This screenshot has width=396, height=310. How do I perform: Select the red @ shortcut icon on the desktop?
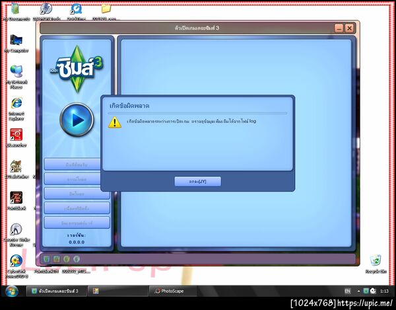(16, 137)
